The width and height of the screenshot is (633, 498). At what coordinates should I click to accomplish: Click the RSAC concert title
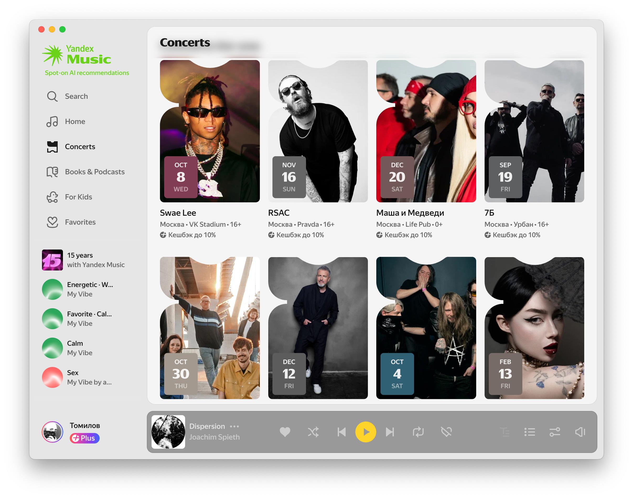[x=278, y=213]
